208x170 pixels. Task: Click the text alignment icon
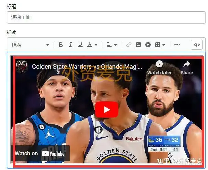pyautogui.click(x=109, y=45)
